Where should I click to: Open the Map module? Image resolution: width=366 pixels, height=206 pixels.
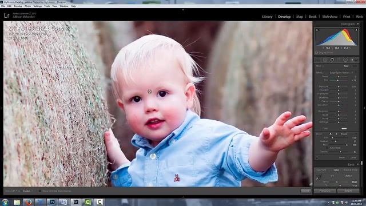300,17
